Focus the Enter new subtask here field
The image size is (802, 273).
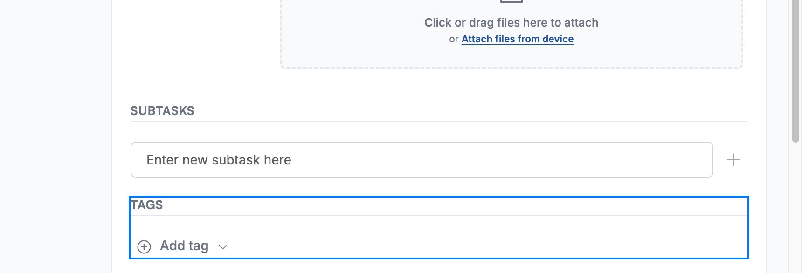pos(422,160)
